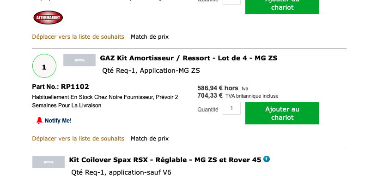Click the red Notify Me bell icon
365x176 pixels.
tap(39, 121)
